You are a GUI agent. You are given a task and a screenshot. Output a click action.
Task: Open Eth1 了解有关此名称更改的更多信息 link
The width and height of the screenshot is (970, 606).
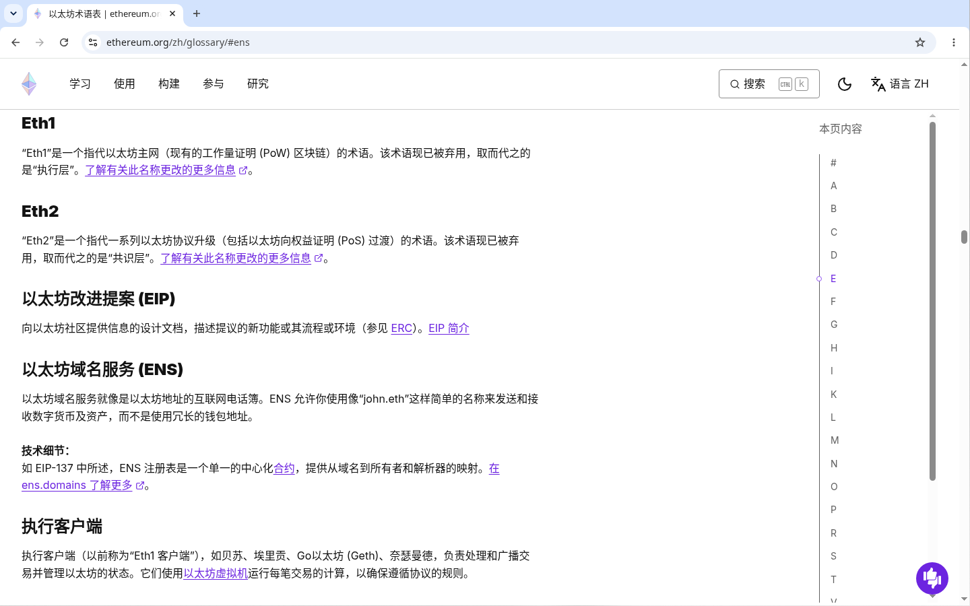coord(166,170)
